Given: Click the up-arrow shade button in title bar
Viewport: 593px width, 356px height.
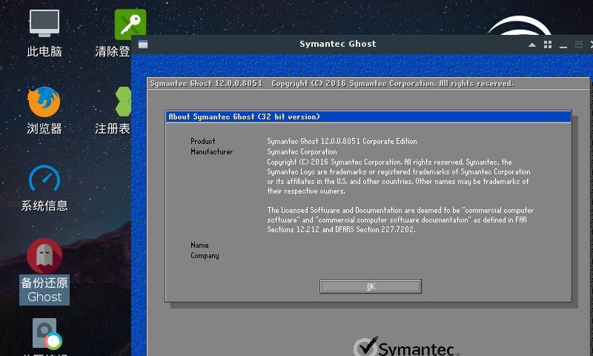Looking at the screenshot, I should point(532,44).
